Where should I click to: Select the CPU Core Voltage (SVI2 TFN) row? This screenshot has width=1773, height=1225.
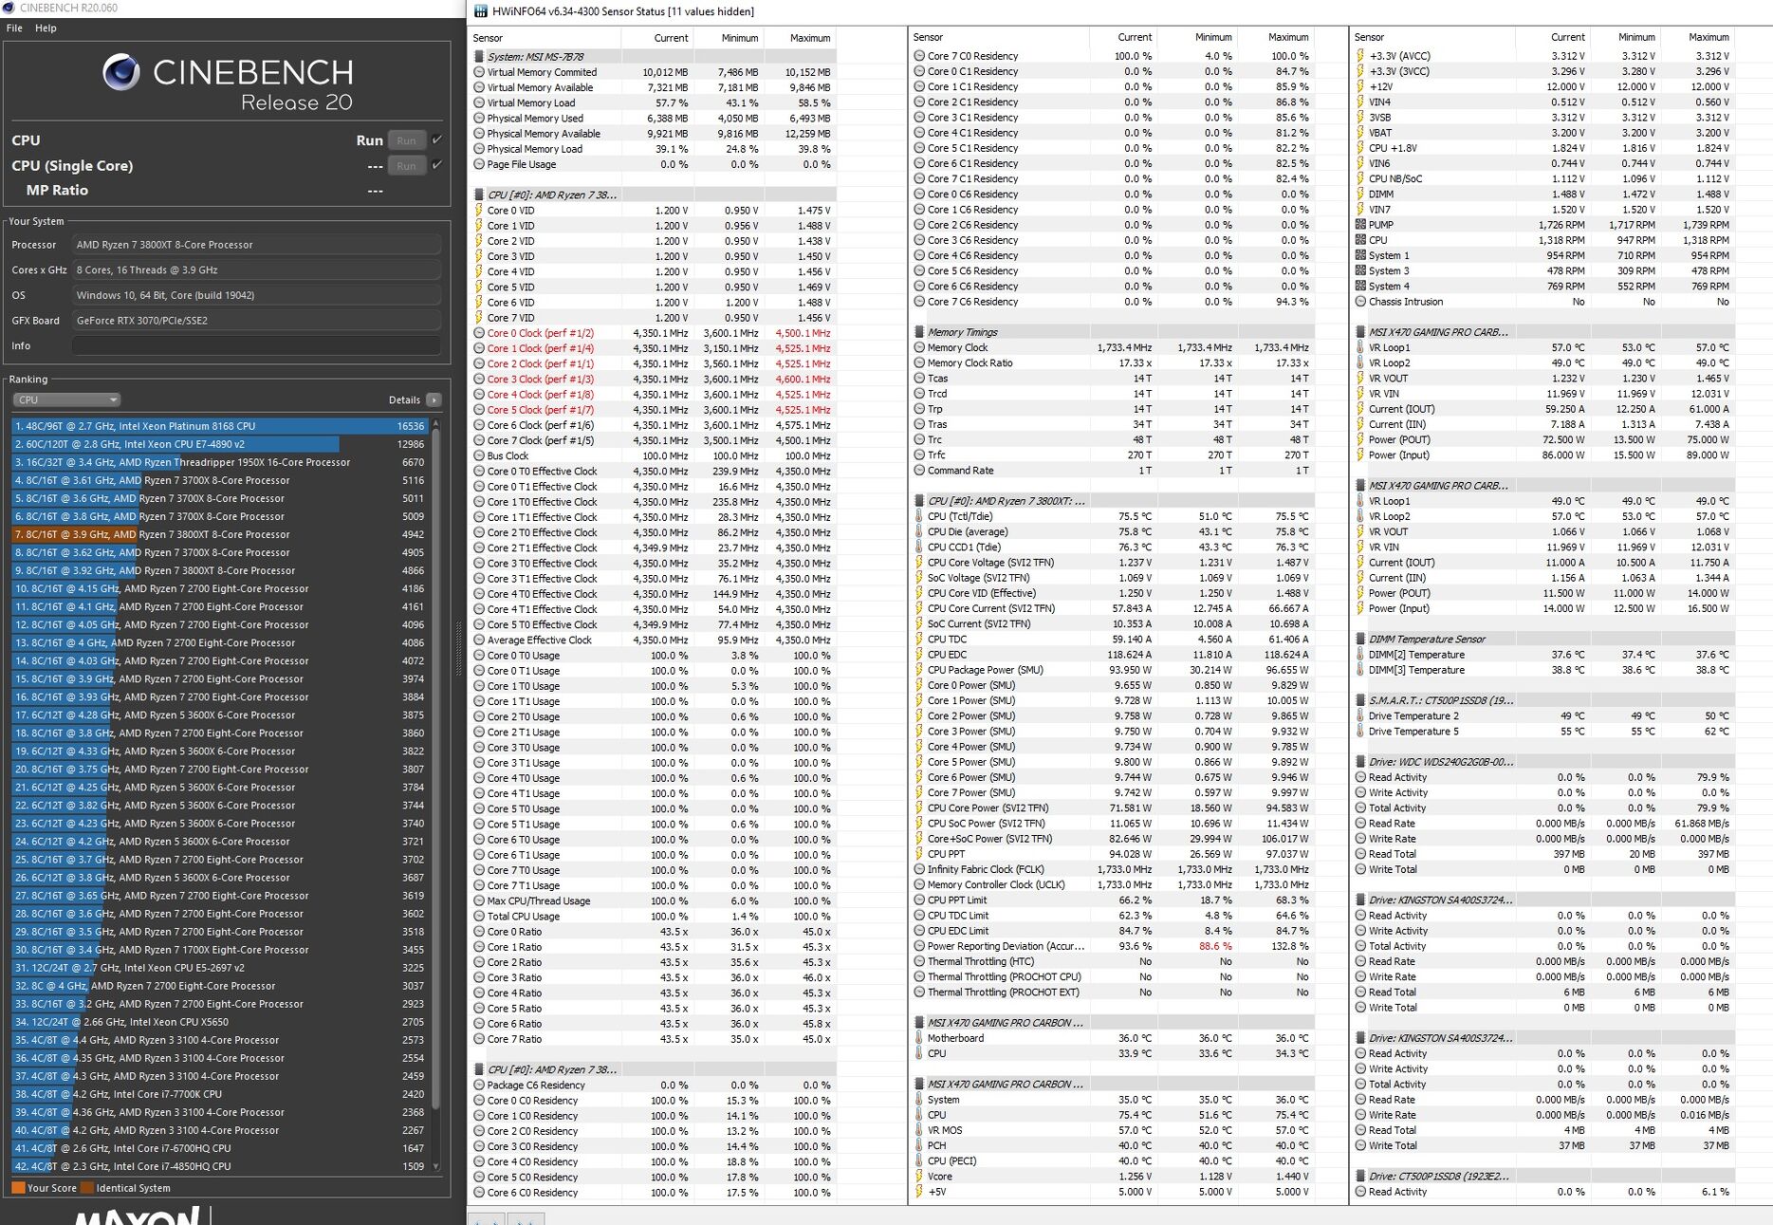(1112, 563)
